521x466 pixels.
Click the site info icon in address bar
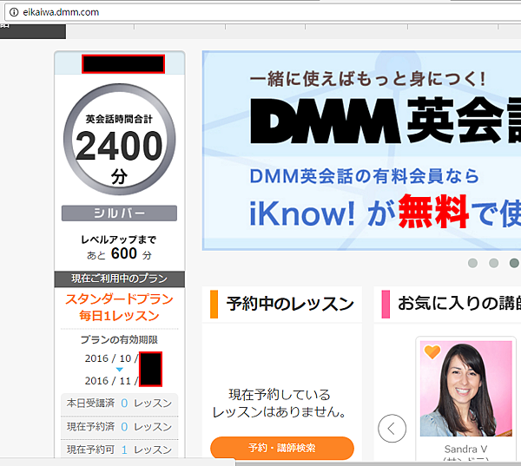coord(14,12)
